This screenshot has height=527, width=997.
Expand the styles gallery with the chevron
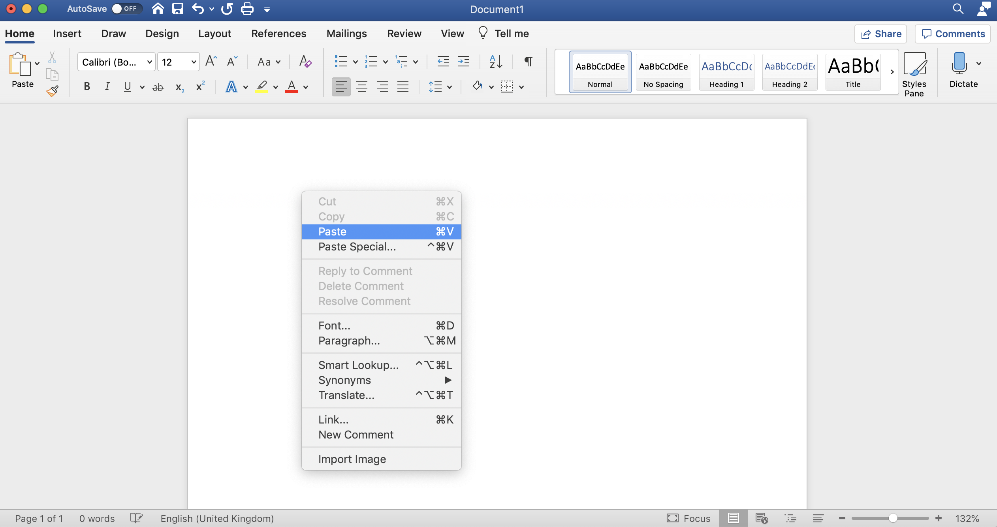(x=892, y=72)
